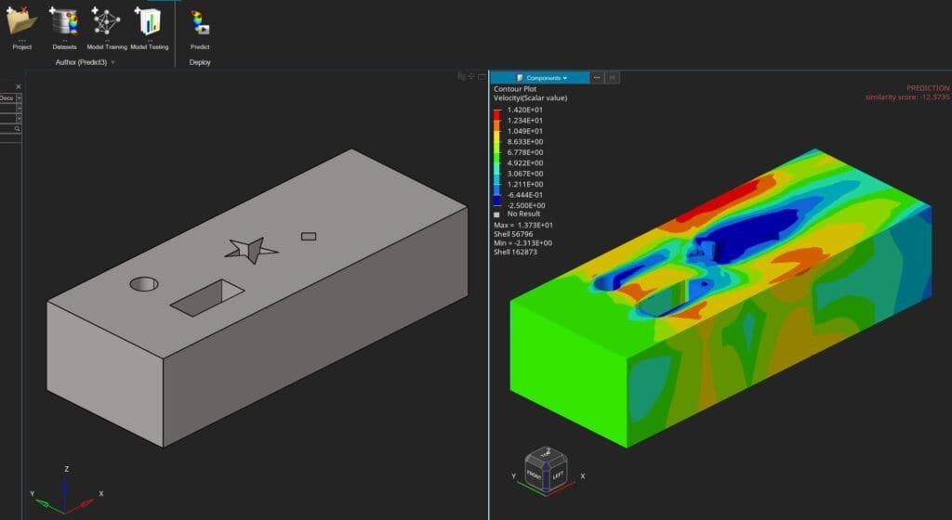Open the Project tool in the ribbon
The width and height of the screenshot is (952, 520).
[22, 28]
